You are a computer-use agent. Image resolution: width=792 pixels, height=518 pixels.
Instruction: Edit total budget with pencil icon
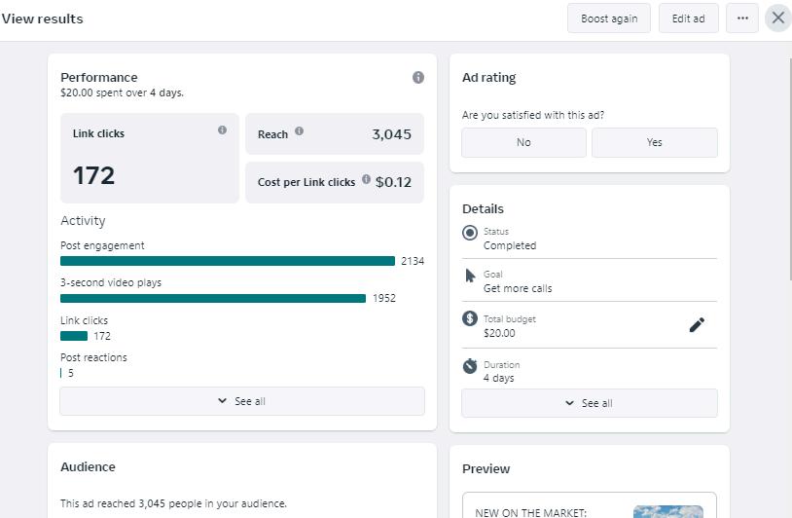(697, 325)
